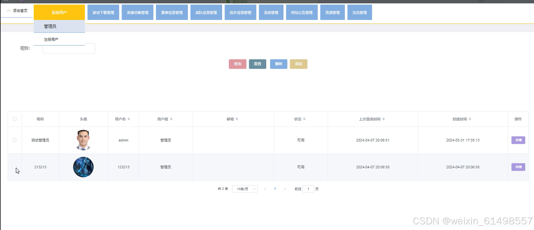Go to previous page arrow

[x=265, y=189]
